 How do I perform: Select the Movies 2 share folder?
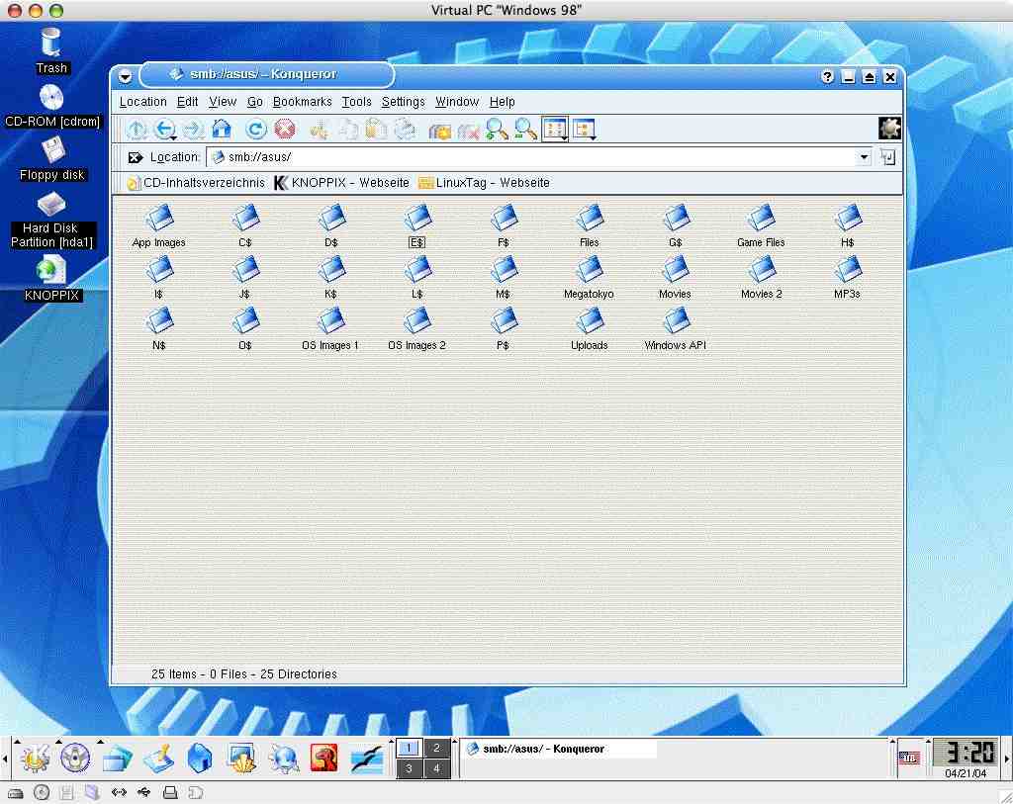tap(761, 278)
